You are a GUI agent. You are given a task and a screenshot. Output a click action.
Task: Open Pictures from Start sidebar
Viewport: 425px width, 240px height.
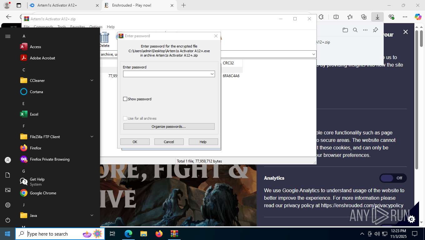pos(8,190)
